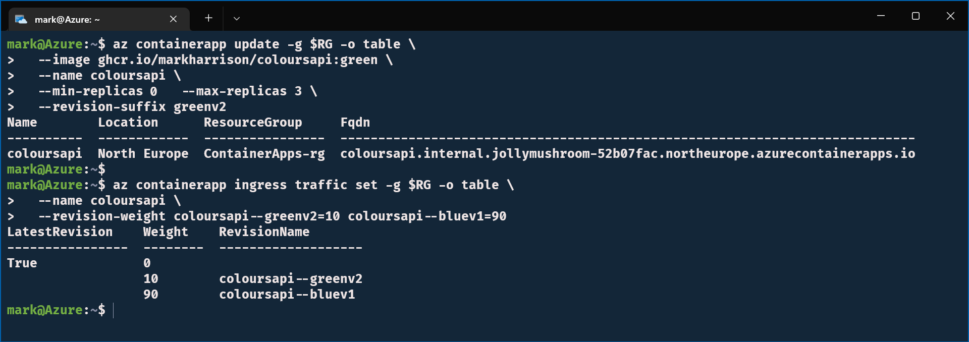The width and height of the screenshot is (969, 342).
Task: Click coloursapi--bluev1 in the RevisionName column
Action: tap(287, 295)
